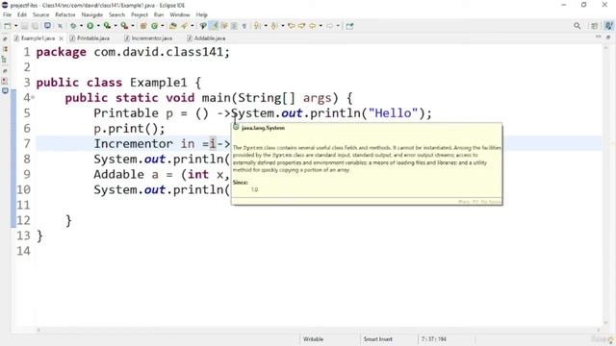Click the Open Task icon

[184, 26]
